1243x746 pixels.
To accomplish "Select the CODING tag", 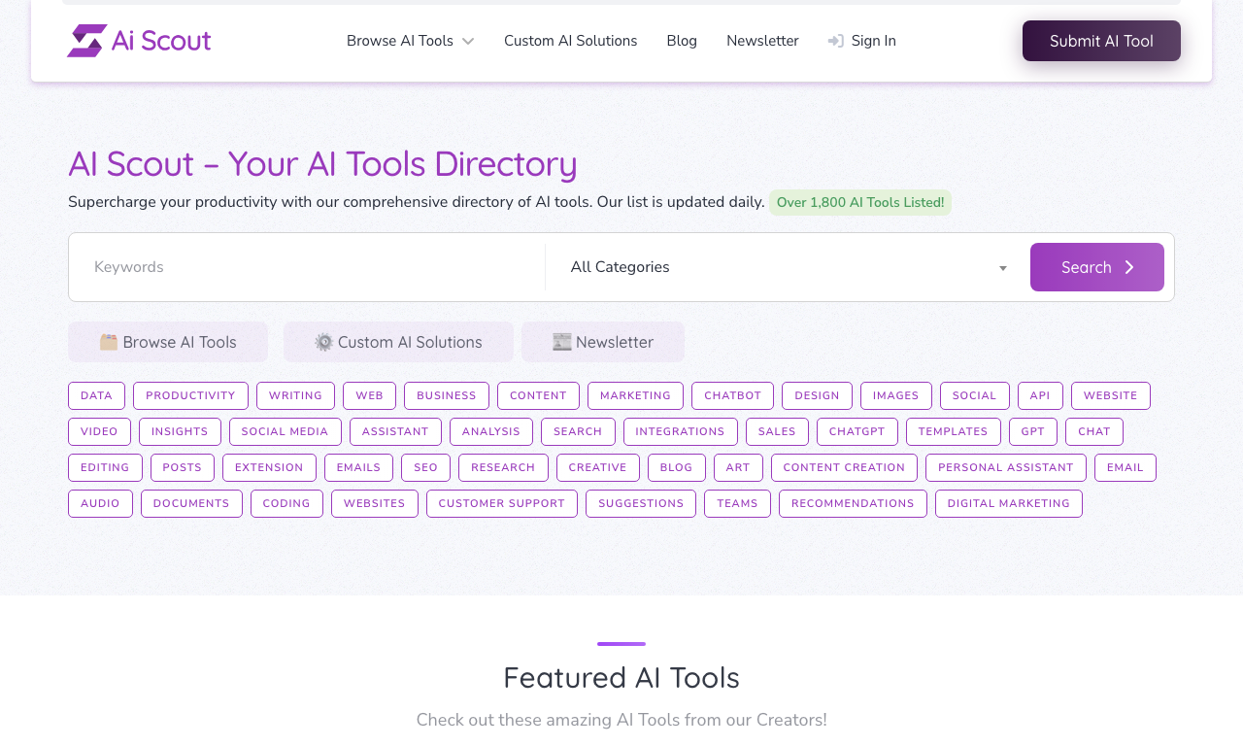I will pos(286,503).
